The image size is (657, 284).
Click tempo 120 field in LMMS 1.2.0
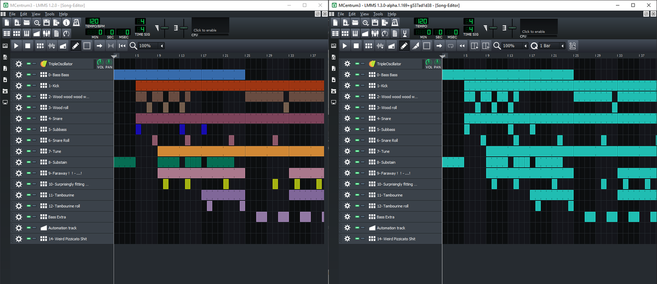coord(93,21)
